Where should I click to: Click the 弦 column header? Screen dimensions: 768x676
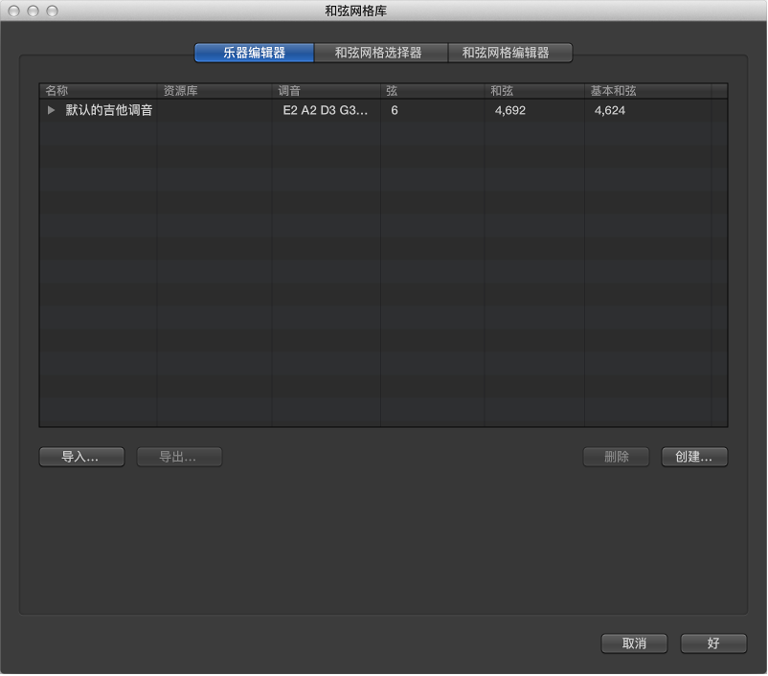[x=433, y=91]
